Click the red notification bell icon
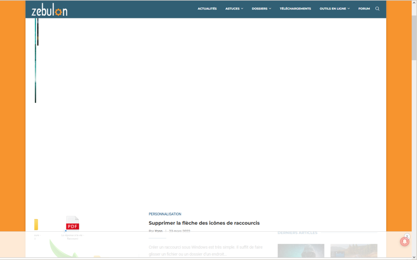 click(x=404, y=241)
